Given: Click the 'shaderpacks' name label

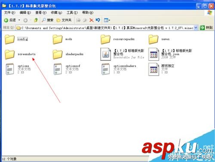Looking at the screenshot, I should click(74, 54).
